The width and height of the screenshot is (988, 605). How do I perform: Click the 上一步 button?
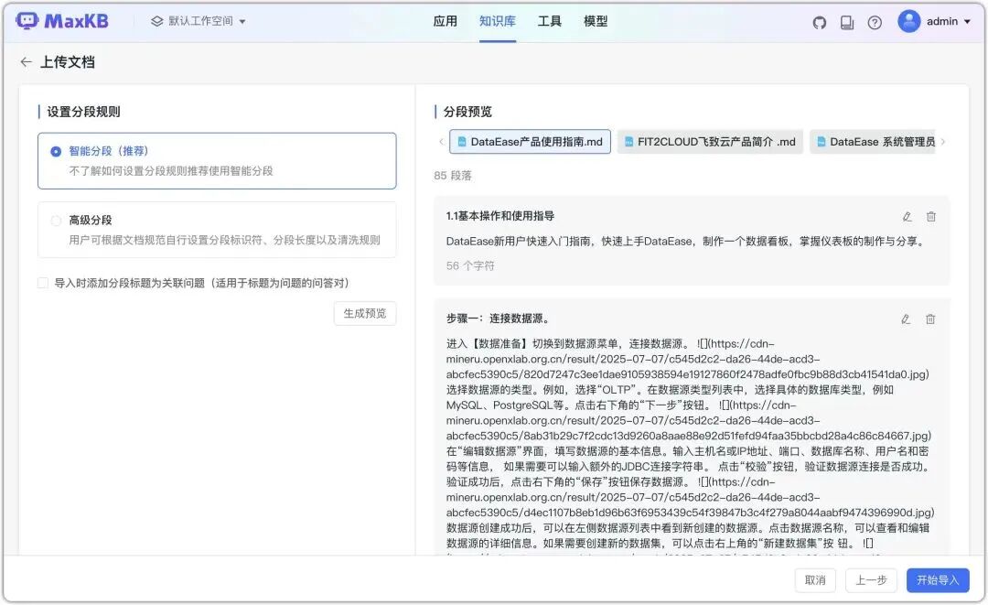click(x=871, y=579)
